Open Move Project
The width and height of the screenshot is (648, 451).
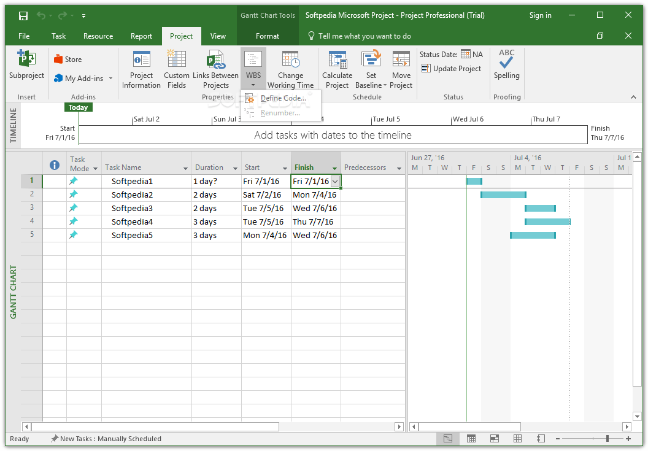point(401,69)
